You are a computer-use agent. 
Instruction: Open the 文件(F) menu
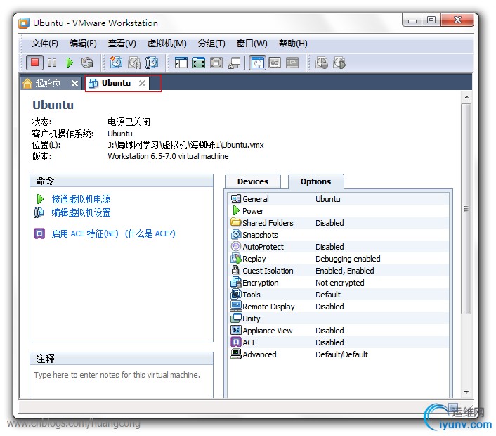pos(44,44)
